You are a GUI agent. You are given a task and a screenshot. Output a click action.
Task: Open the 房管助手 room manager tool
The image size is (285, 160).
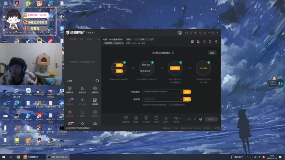pyautogui.click(x=82, y=90)
